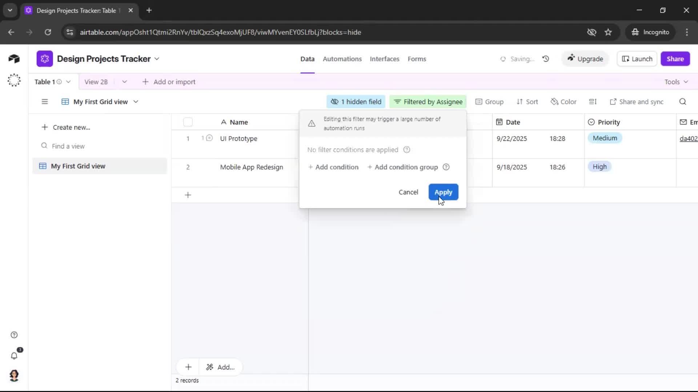The width and height of the screenshot is (698, 392).
Task: Add a new record with the plus row below Mobile App Redesign
Action: point(188,195)
